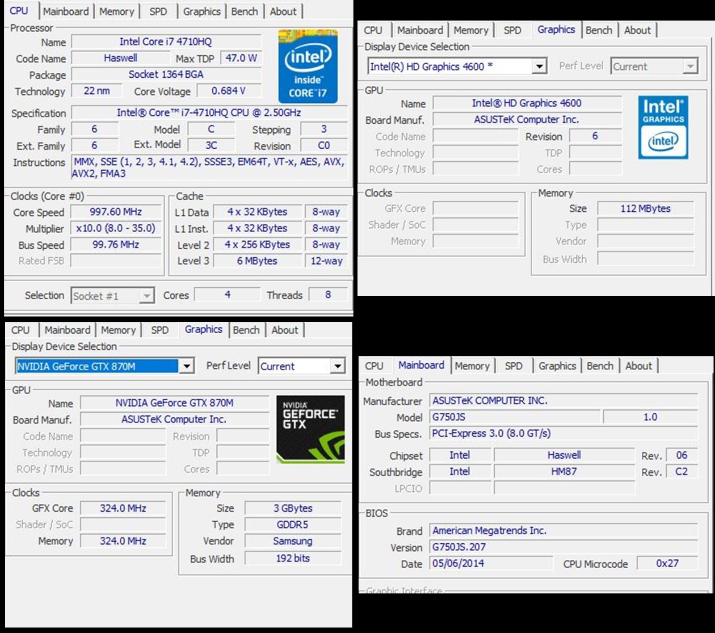The height and width of the screenshot is (633, 715).
Task: Open About tab in the GTX 870M window
Action: [x=285, y=330]
